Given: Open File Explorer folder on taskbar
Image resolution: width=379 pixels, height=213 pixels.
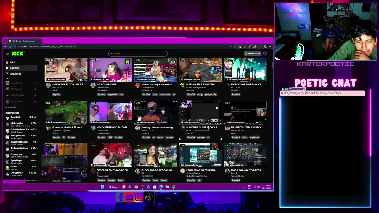Looking at the screenshot, I should 167,187.
